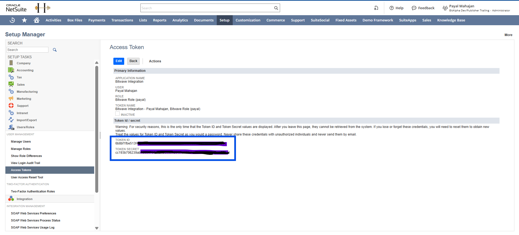Image resolution: width=519 pixels, height=235 pixels.
Task: Open the notifications share icon in header
Action: point(376,8)
